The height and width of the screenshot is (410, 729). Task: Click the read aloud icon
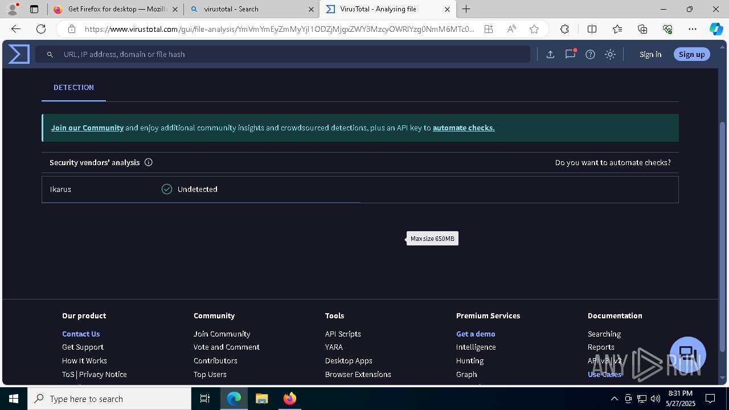click(x=511, y=29)
